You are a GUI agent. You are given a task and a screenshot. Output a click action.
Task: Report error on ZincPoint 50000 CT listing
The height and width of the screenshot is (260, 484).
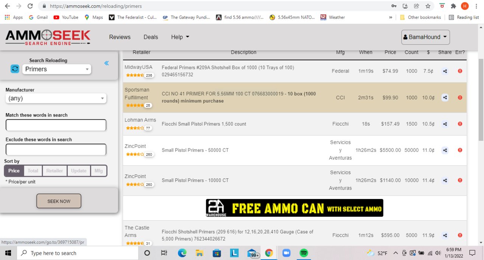tap(460, 150)
